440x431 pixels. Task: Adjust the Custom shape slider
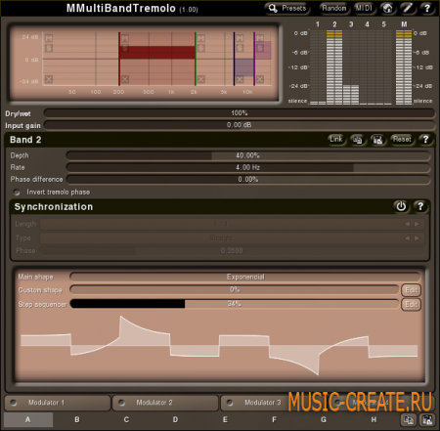[235, 289]
